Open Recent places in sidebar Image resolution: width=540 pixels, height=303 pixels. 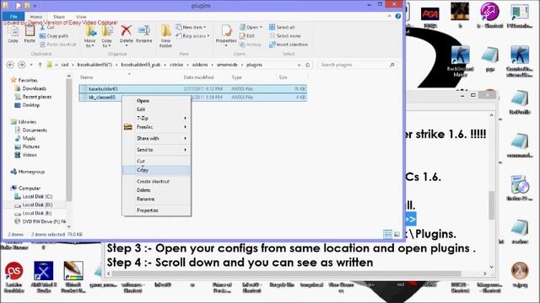(37, 97)
